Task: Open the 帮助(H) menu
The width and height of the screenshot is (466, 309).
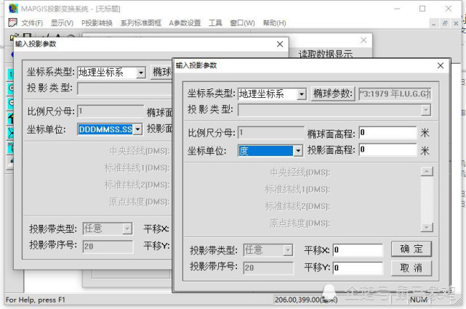Action: [274, 22]
